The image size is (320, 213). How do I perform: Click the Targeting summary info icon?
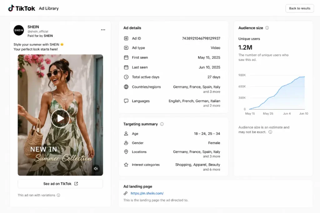click(162, 124)
